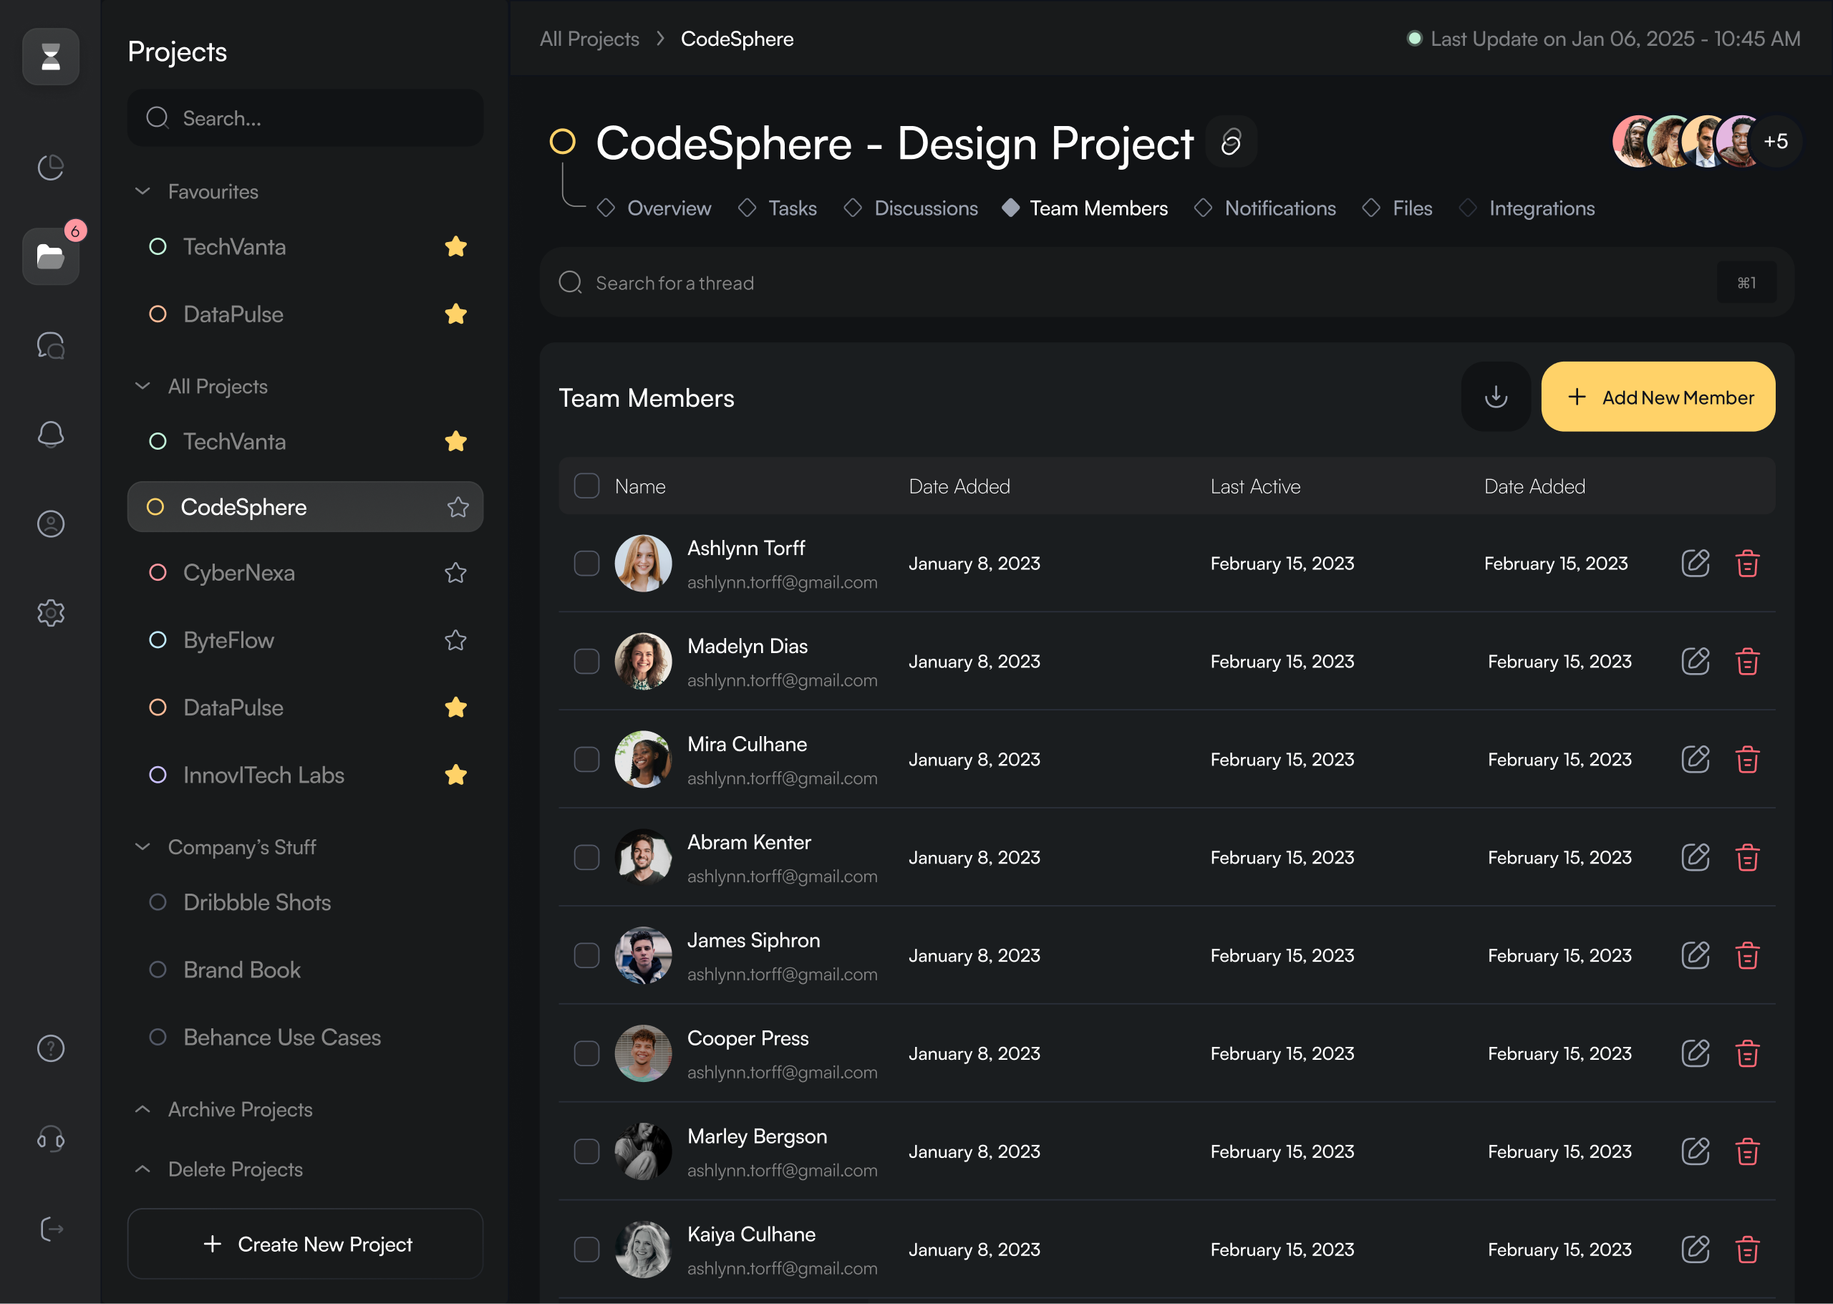Viewport: 1833px width, 1304px height.
Task: Collapse the All Projects section
Action: tap(143, 386)
